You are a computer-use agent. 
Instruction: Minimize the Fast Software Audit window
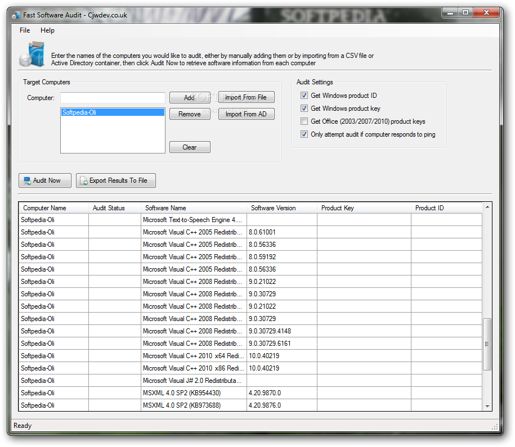(x=450, y=13)
